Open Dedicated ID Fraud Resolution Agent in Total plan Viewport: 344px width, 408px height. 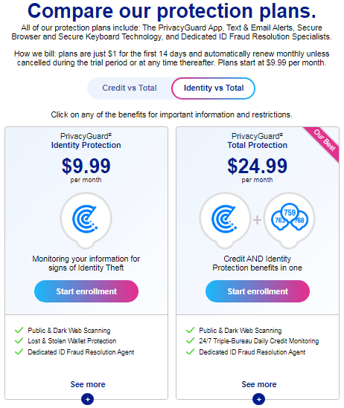252,352
